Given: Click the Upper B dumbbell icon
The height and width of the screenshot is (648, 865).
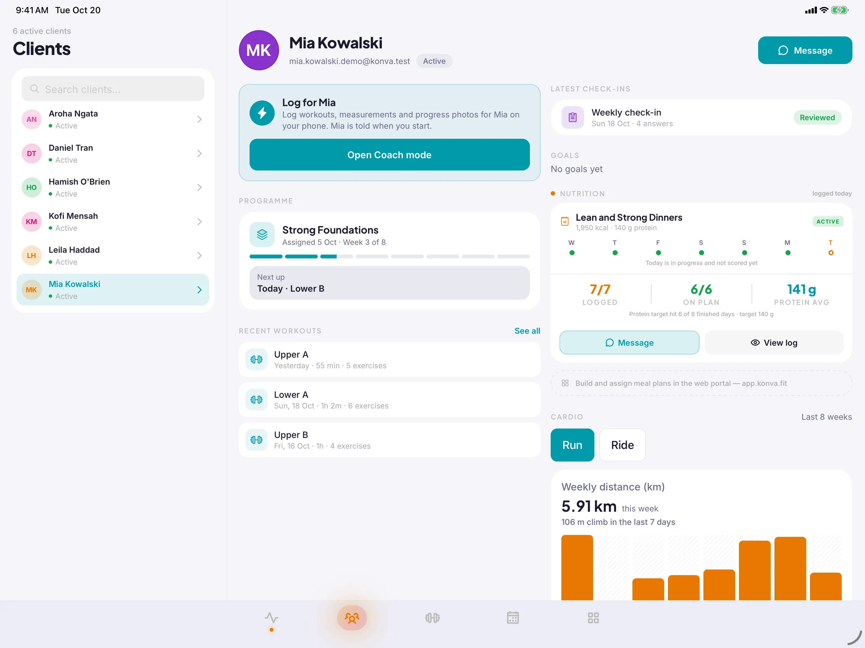Looking at the screenshot, I should 256,440.
